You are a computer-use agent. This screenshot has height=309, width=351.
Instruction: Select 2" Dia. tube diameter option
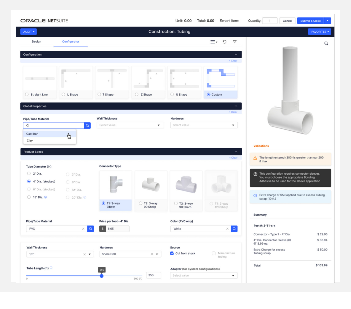pos(29,174)
